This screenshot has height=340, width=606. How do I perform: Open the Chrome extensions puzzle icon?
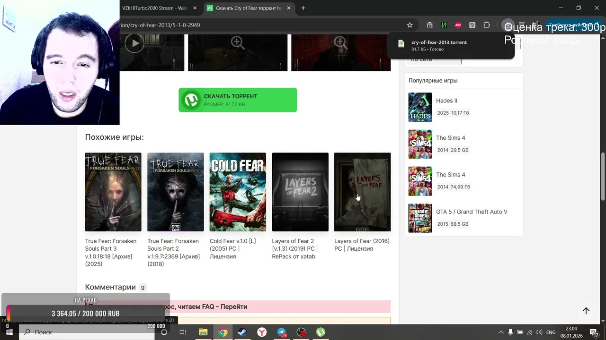487,25
